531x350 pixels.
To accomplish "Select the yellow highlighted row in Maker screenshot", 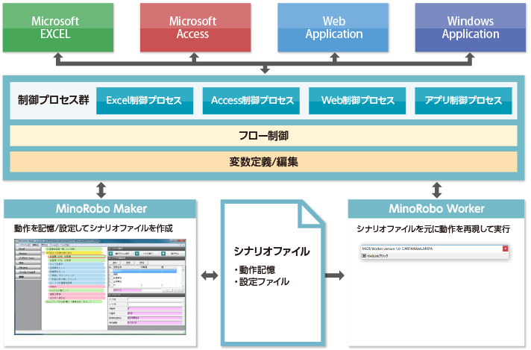I will (x=74, y=253).
